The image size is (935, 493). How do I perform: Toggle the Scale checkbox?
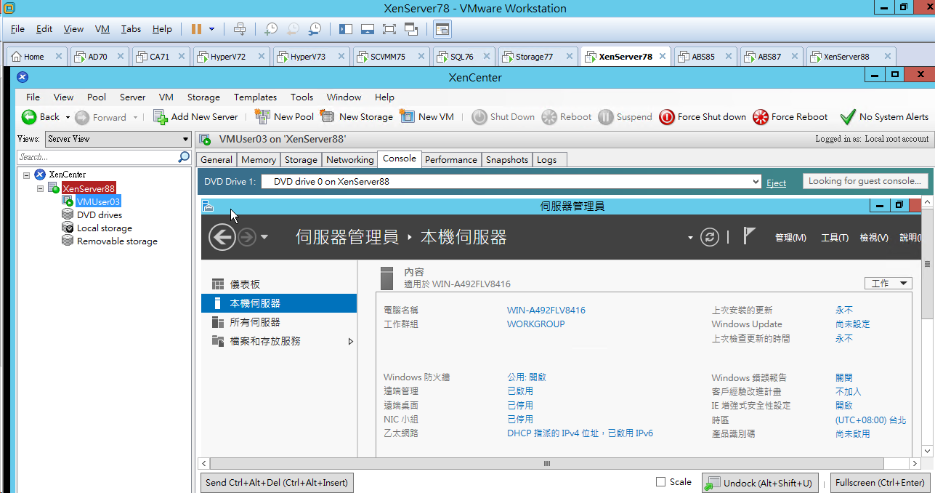click(x=660, y=482)
